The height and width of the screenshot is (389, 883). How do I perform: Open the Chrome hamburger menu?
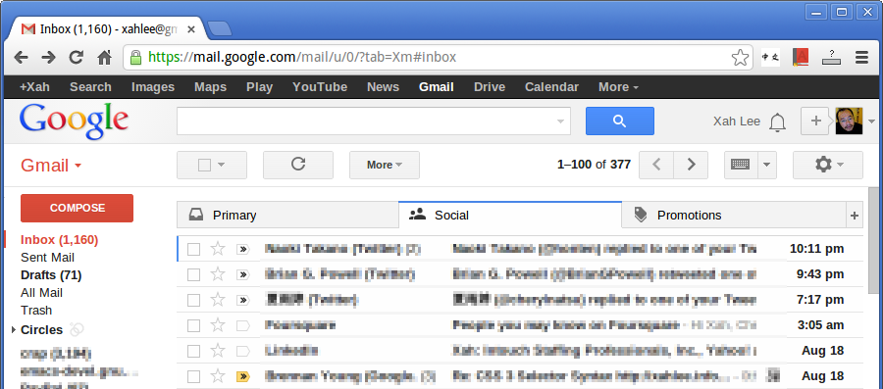click(x=861, y=57)
